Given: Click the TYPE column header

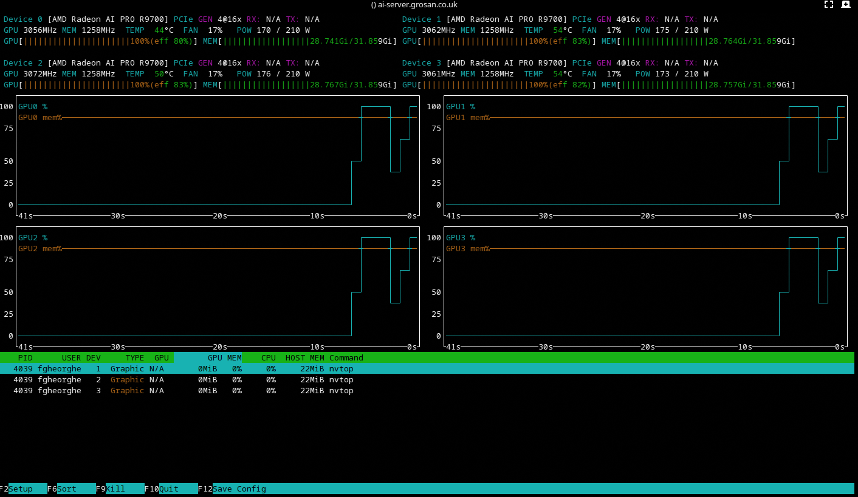Looking at the screenshot, I should tap(135, 358).
